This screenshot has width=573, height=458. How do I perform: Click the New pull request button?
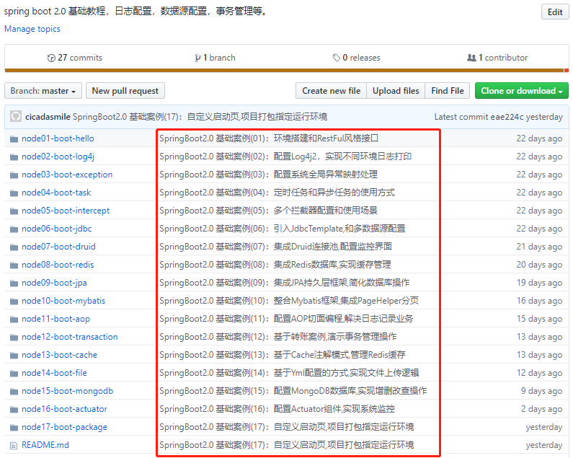click(125, 91)
